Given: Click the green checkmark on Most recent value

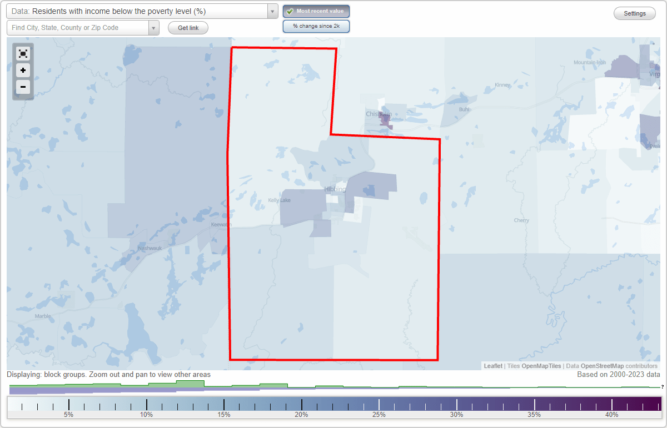Looking at the screenshot, I should tap(289, 11).
